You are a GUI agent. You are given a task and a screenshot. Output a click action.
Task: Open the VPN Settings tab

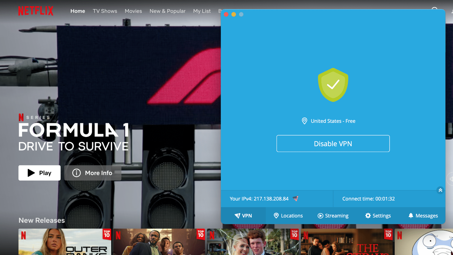[x=378, y=216]
